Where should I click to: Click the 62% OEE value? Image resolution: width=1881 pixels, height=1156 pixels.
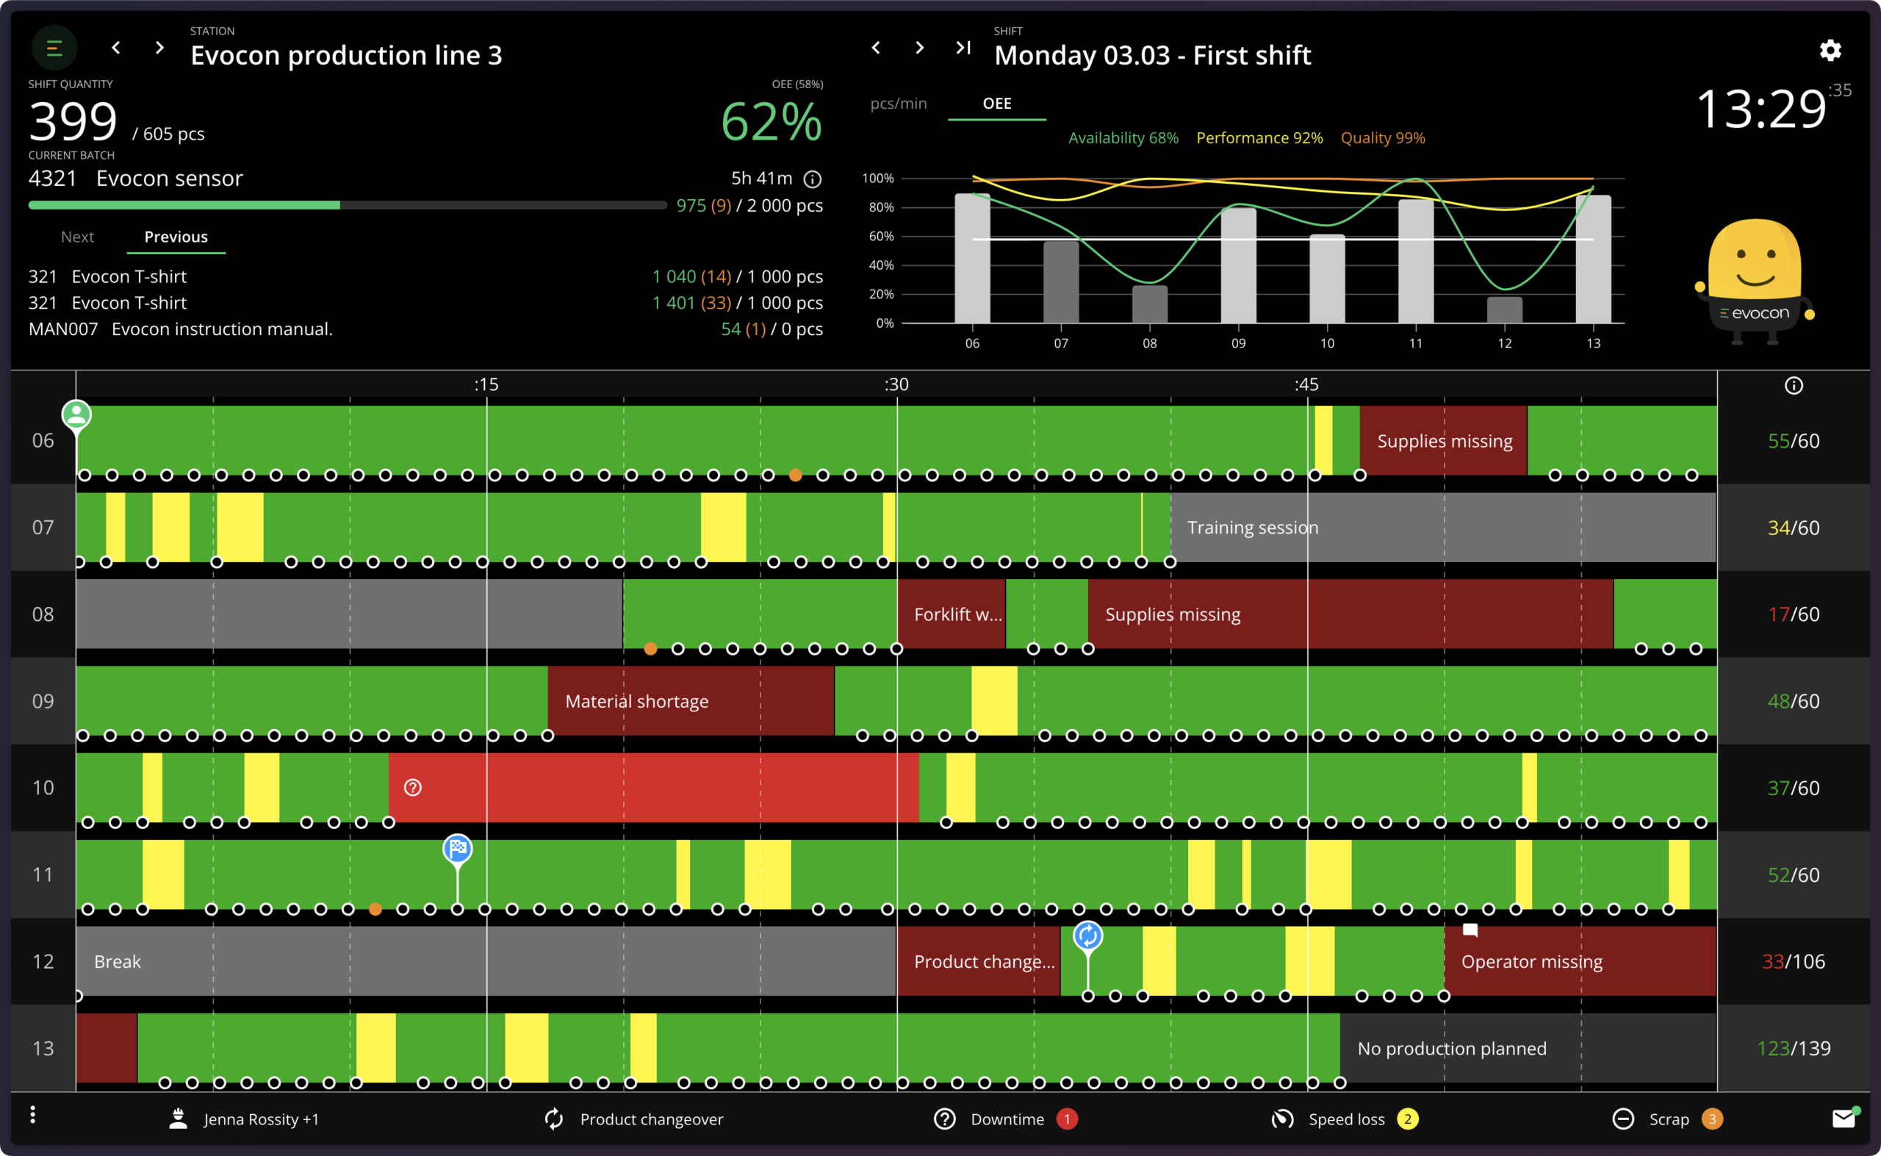pos(772,122)
